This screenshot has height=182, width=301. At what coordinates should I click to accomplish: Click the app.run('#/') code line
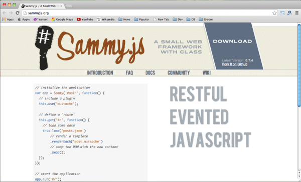pos(48,179)
